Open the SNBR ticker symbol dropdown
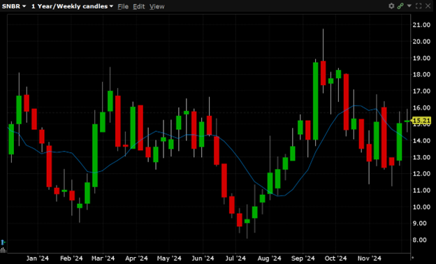436x264 pixels. (x=14, y=6)
